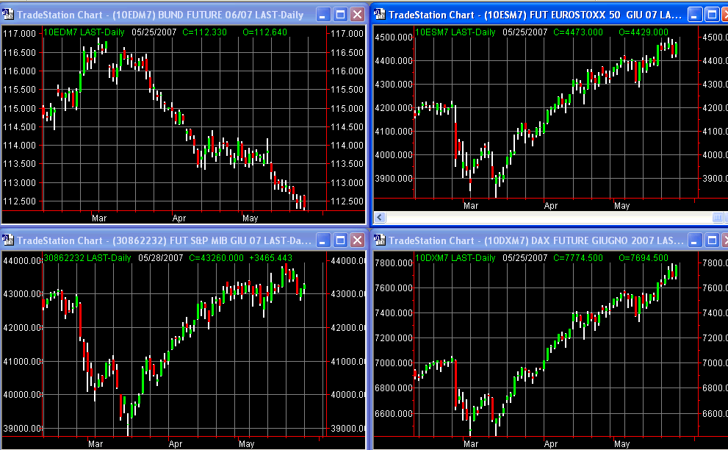Click the BUND FUTURE chart window icon
The image size is (728, 450).
pyautogui.click(x=9, y=15)
